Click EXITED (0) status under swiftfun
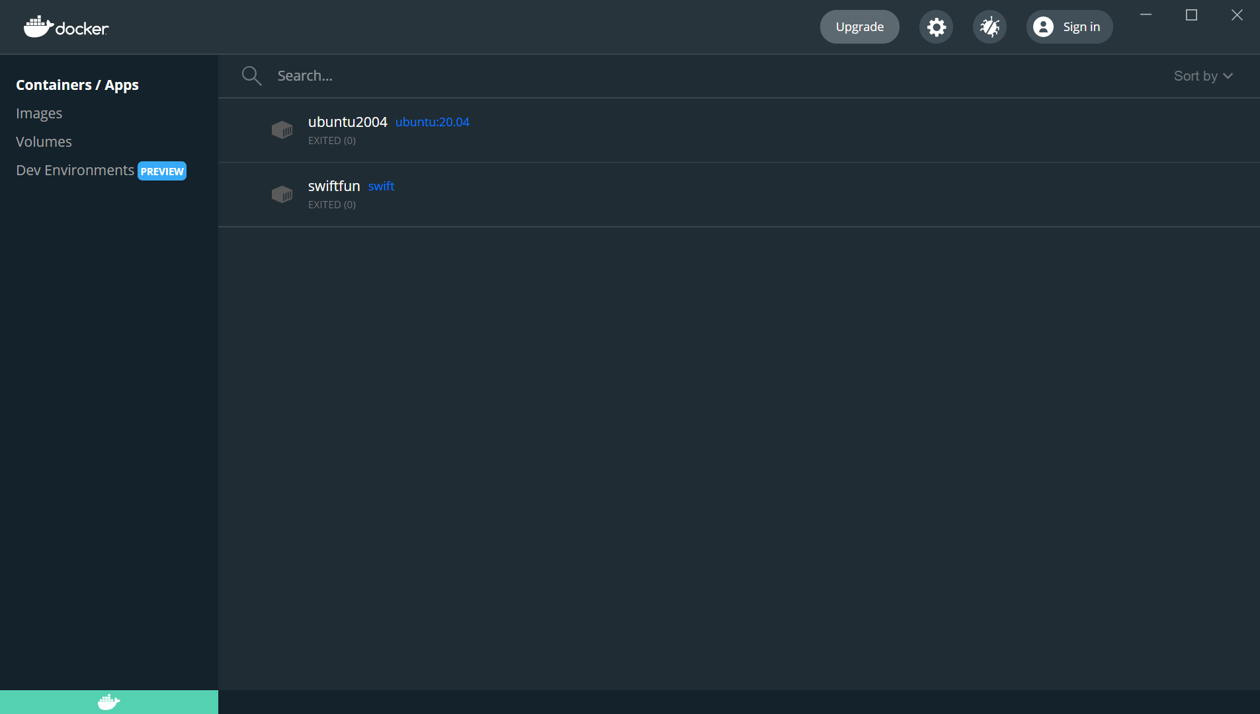 (x=332, y=205)
